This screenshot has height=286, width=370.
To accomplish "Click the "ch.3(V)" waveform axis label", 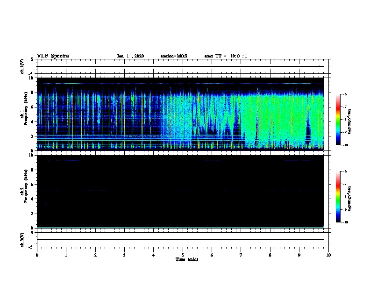I will (22, 240).
